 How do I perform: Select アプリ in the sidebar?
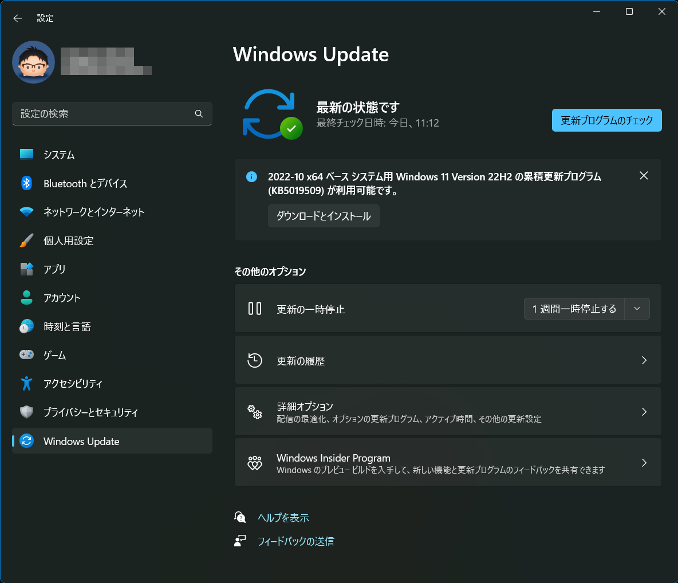click(112, 269)
